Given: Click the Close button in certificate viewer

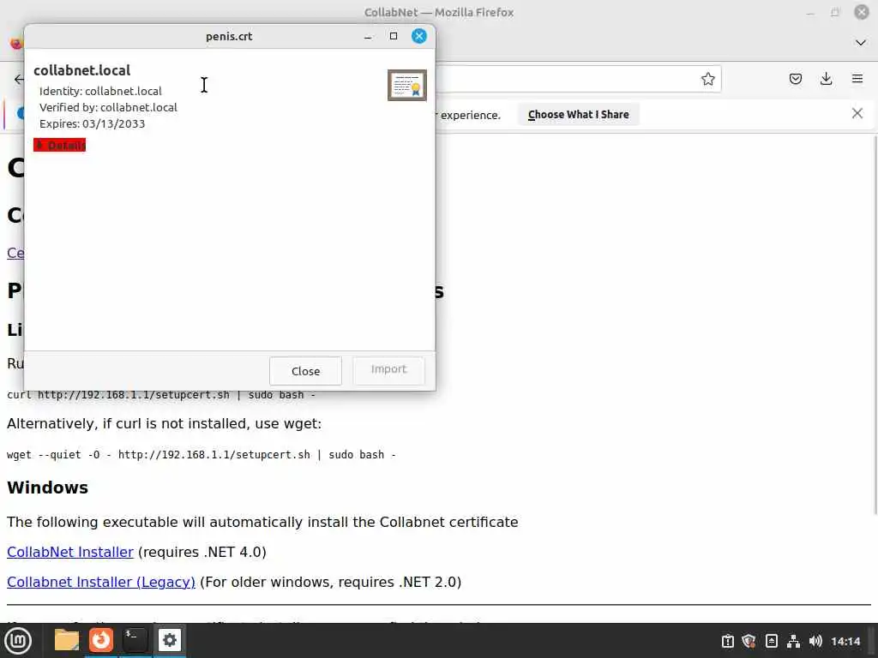Looking at the screenshot, I should [305, 371].
